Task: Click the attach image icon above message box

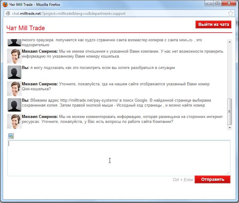Action: click(11, 136)
